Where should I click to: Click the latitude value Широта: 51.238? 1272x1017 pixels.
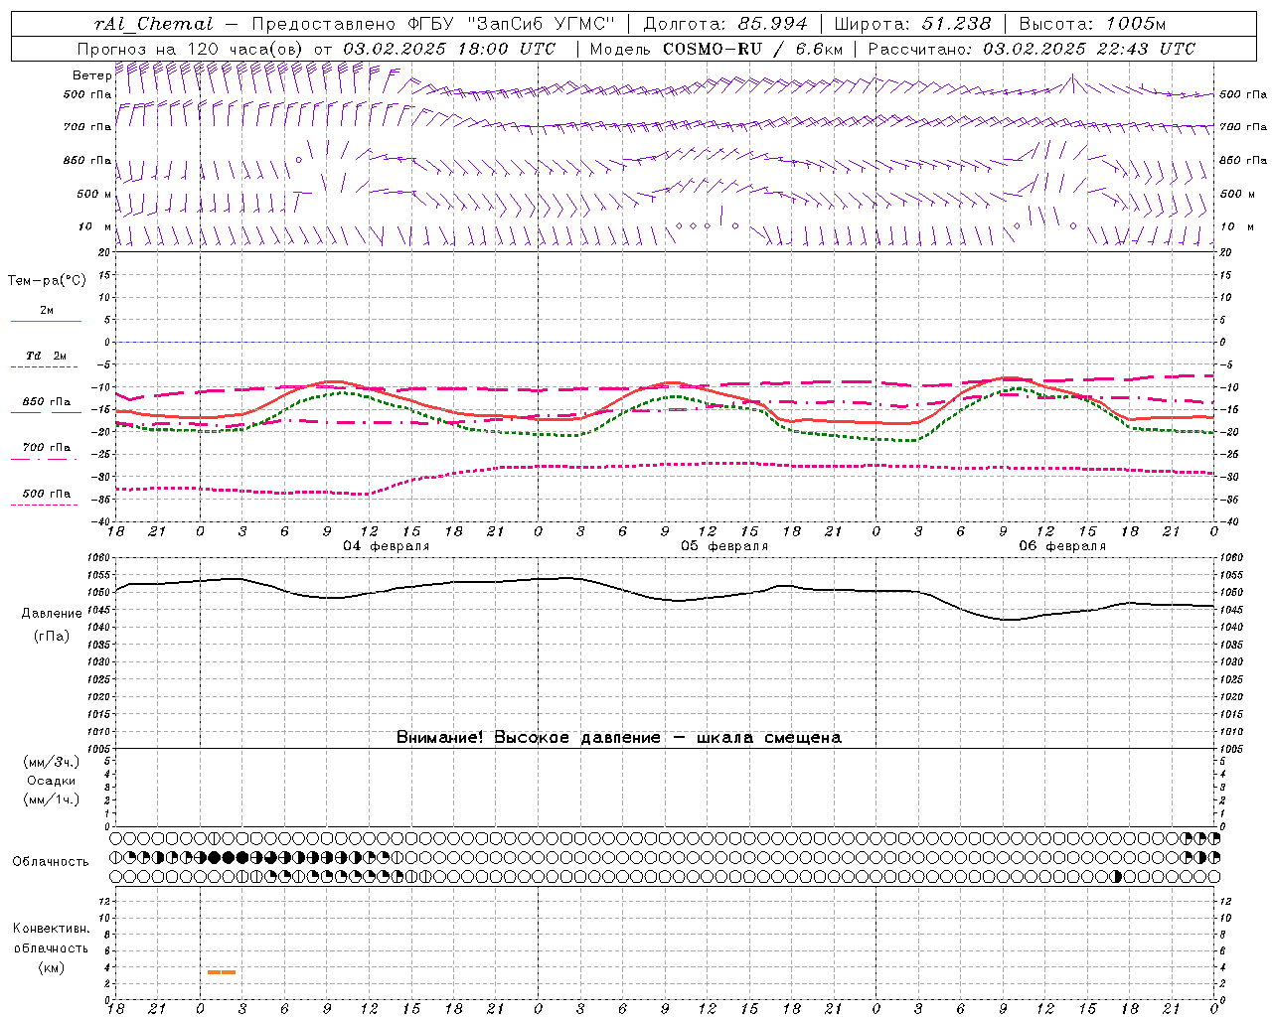(912, 24)
